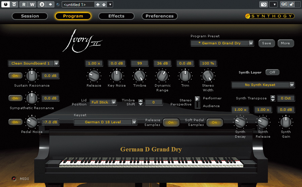Click the Pedal Noise -7.0 dB value

pos(50,122)
